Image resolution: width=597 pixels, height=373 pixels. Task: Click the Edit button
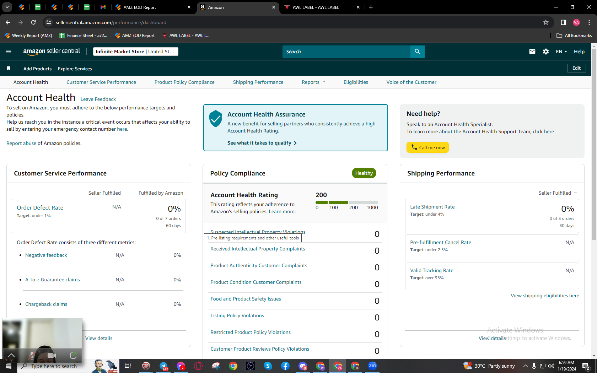tap(576, 68)
